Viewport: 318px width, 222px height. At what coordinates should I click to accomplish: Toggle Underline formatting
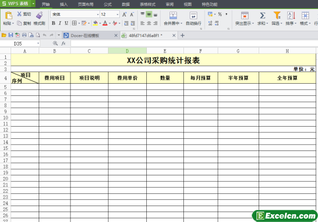click(x=67, y=23)
